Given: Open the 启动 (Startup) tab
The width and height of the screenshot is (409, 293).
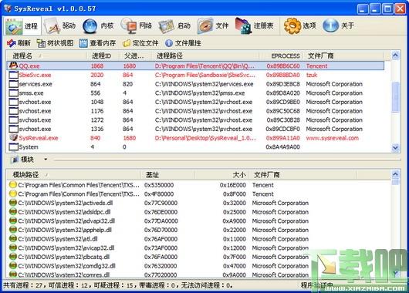Looking at the screenshot, I should click(174, 25).
